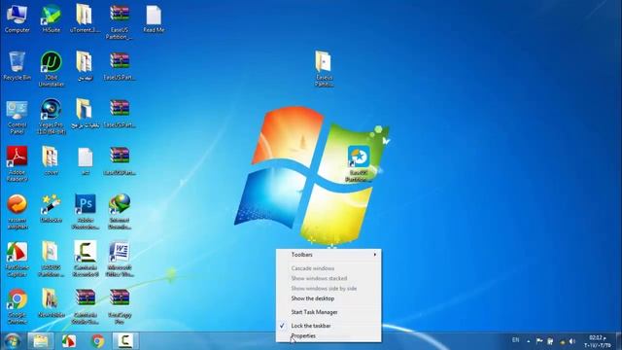Select the cover folder icon
Image resolution: width=622 pixels, height=350 pixels.
point(51,160)
